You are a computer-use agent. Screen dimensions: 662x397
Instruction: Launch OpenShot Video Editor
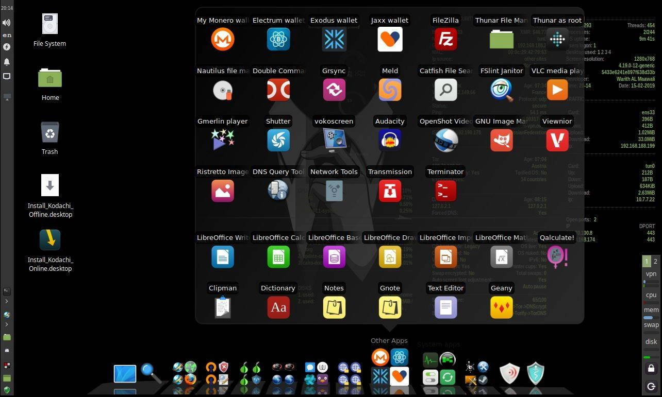point(445,140)
